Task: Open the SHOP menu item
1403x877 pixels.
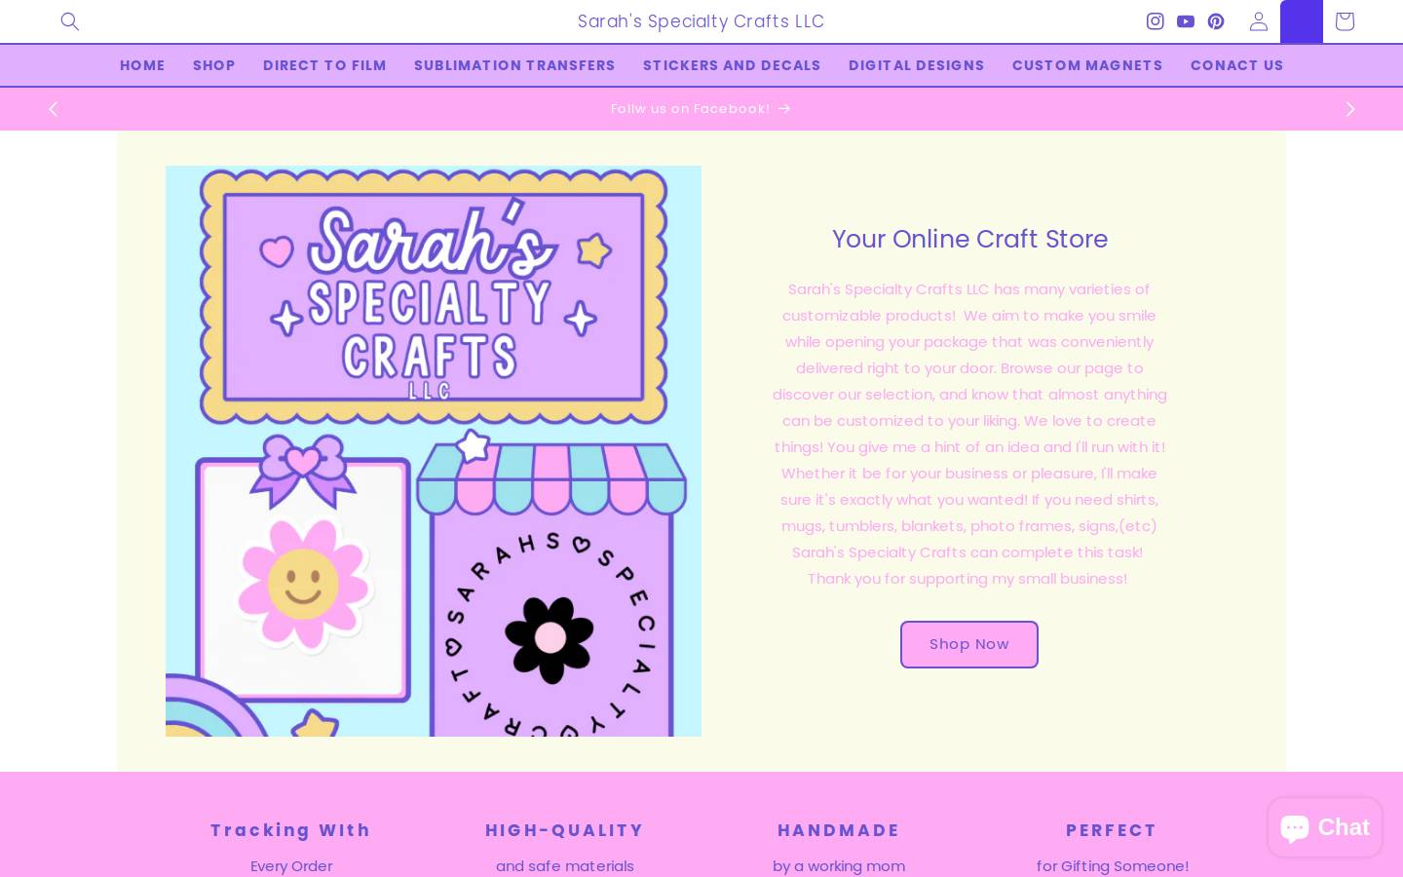Action: pyautogui.click(x=214, y=65)
